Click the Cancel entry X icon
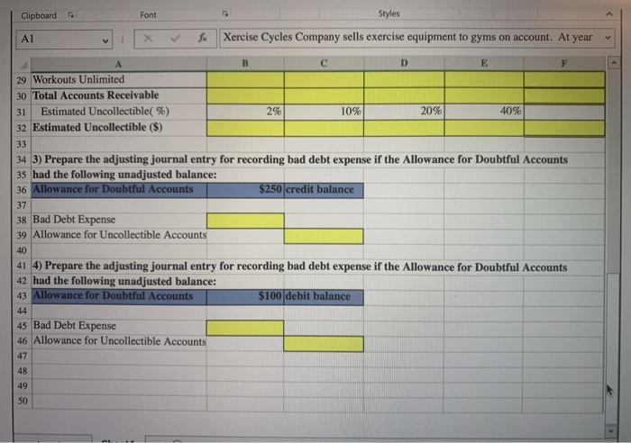Screen dimensions: 631x443 [148, 39]
